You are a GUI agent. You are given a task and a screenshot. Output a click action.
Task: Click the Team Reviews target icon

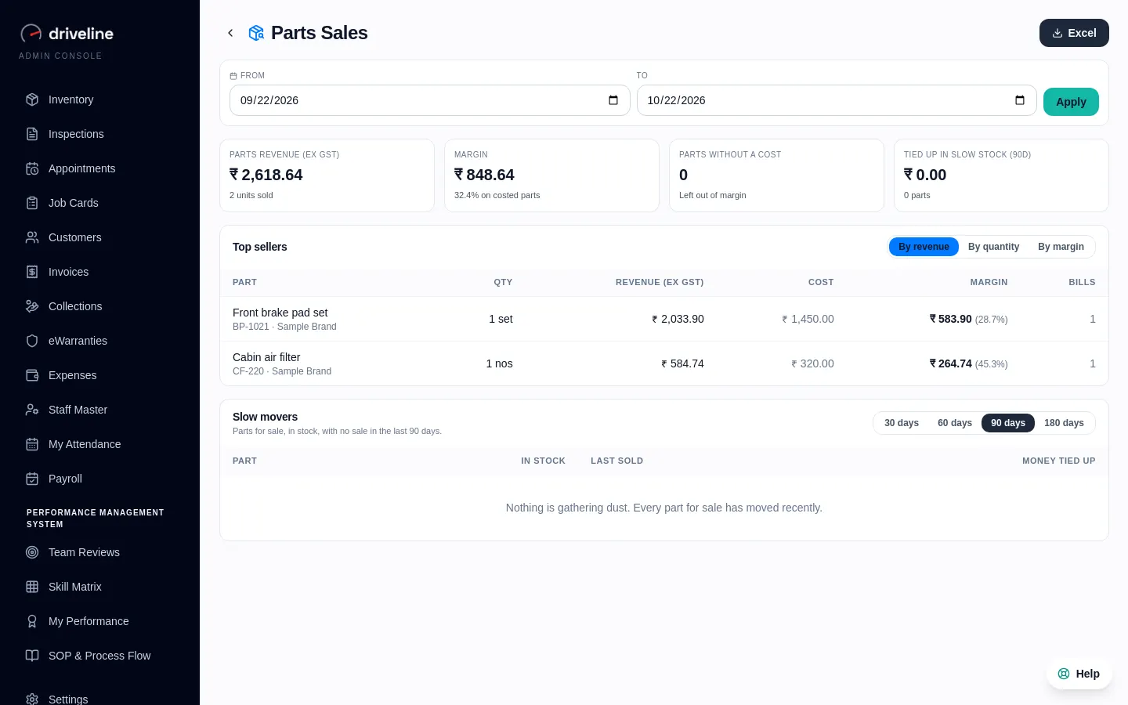pos(32,552)
